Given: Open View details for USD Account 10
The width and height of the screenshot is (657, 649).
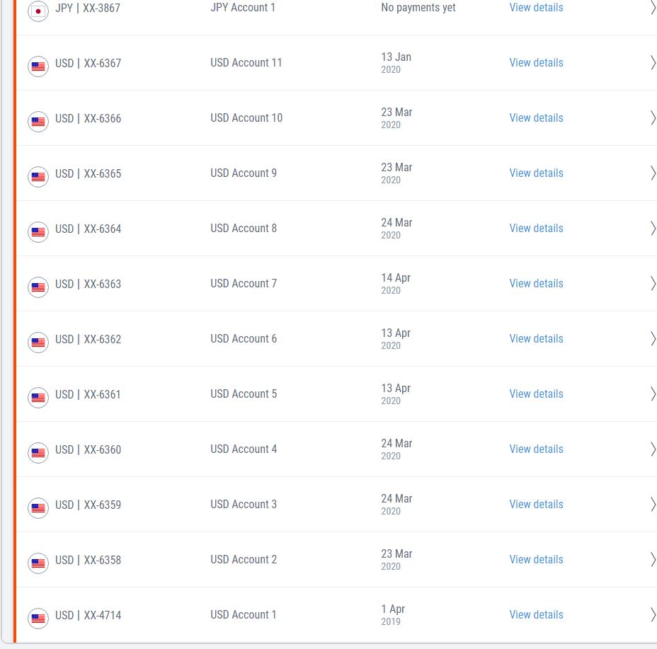Looking at the screenshot, I should tap(536, 118).
